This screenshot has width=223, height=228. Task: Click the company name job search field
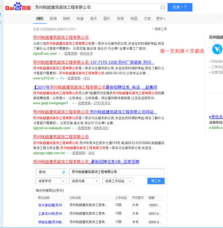pyautogui.click(x=117, y=172)
